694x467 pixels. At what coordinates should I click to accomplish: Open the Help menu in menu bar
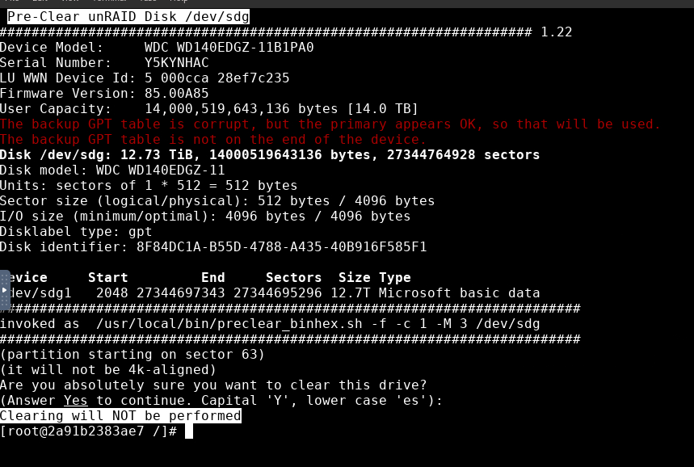(x=179, y=1)
